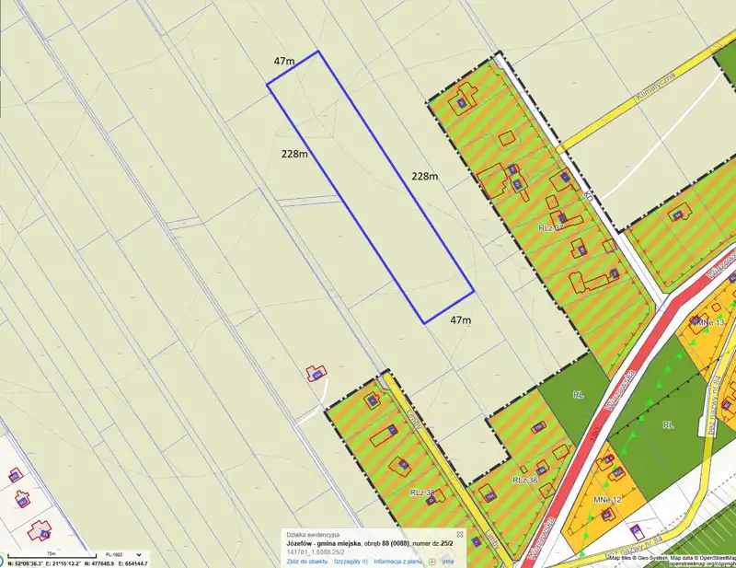
Task: Click inside the blue-outlined parcel 25/2
Action: (x=371, y=188)
